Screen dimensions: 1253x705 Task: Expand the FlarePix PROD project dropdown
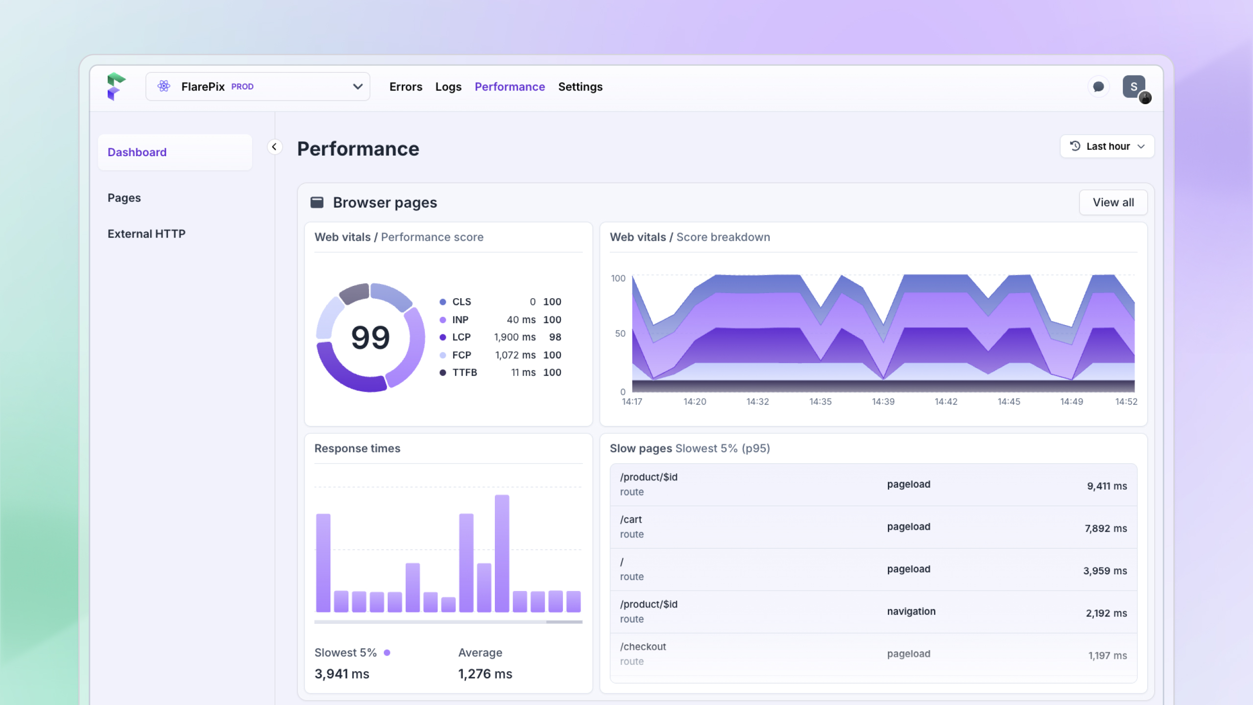pos(258,87)
